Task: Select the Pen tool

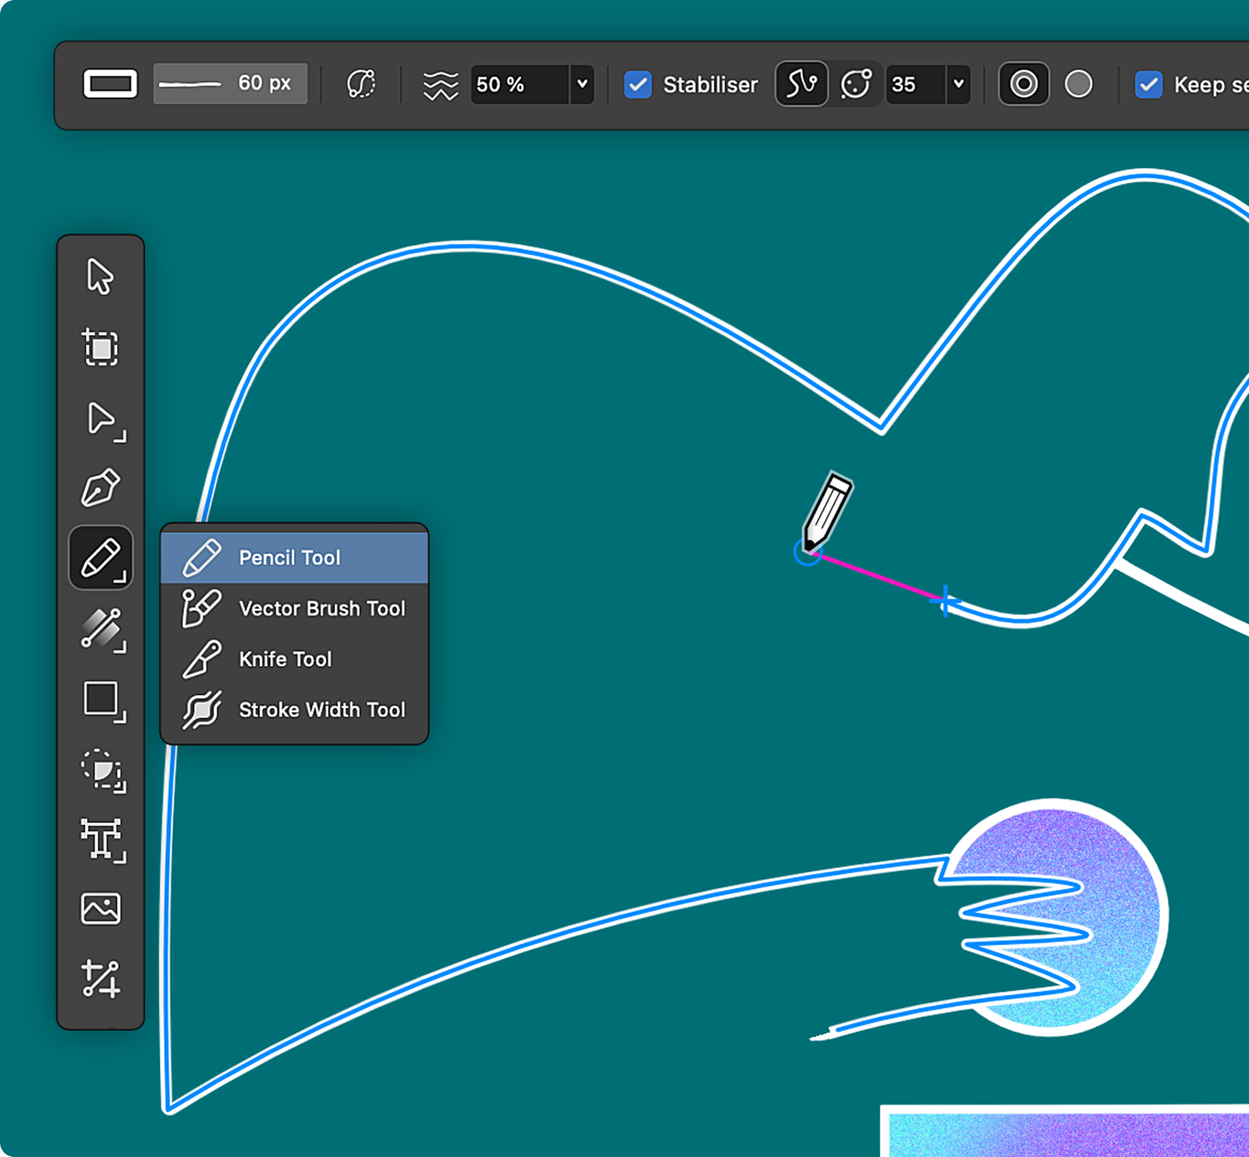Action: (101, 488)
